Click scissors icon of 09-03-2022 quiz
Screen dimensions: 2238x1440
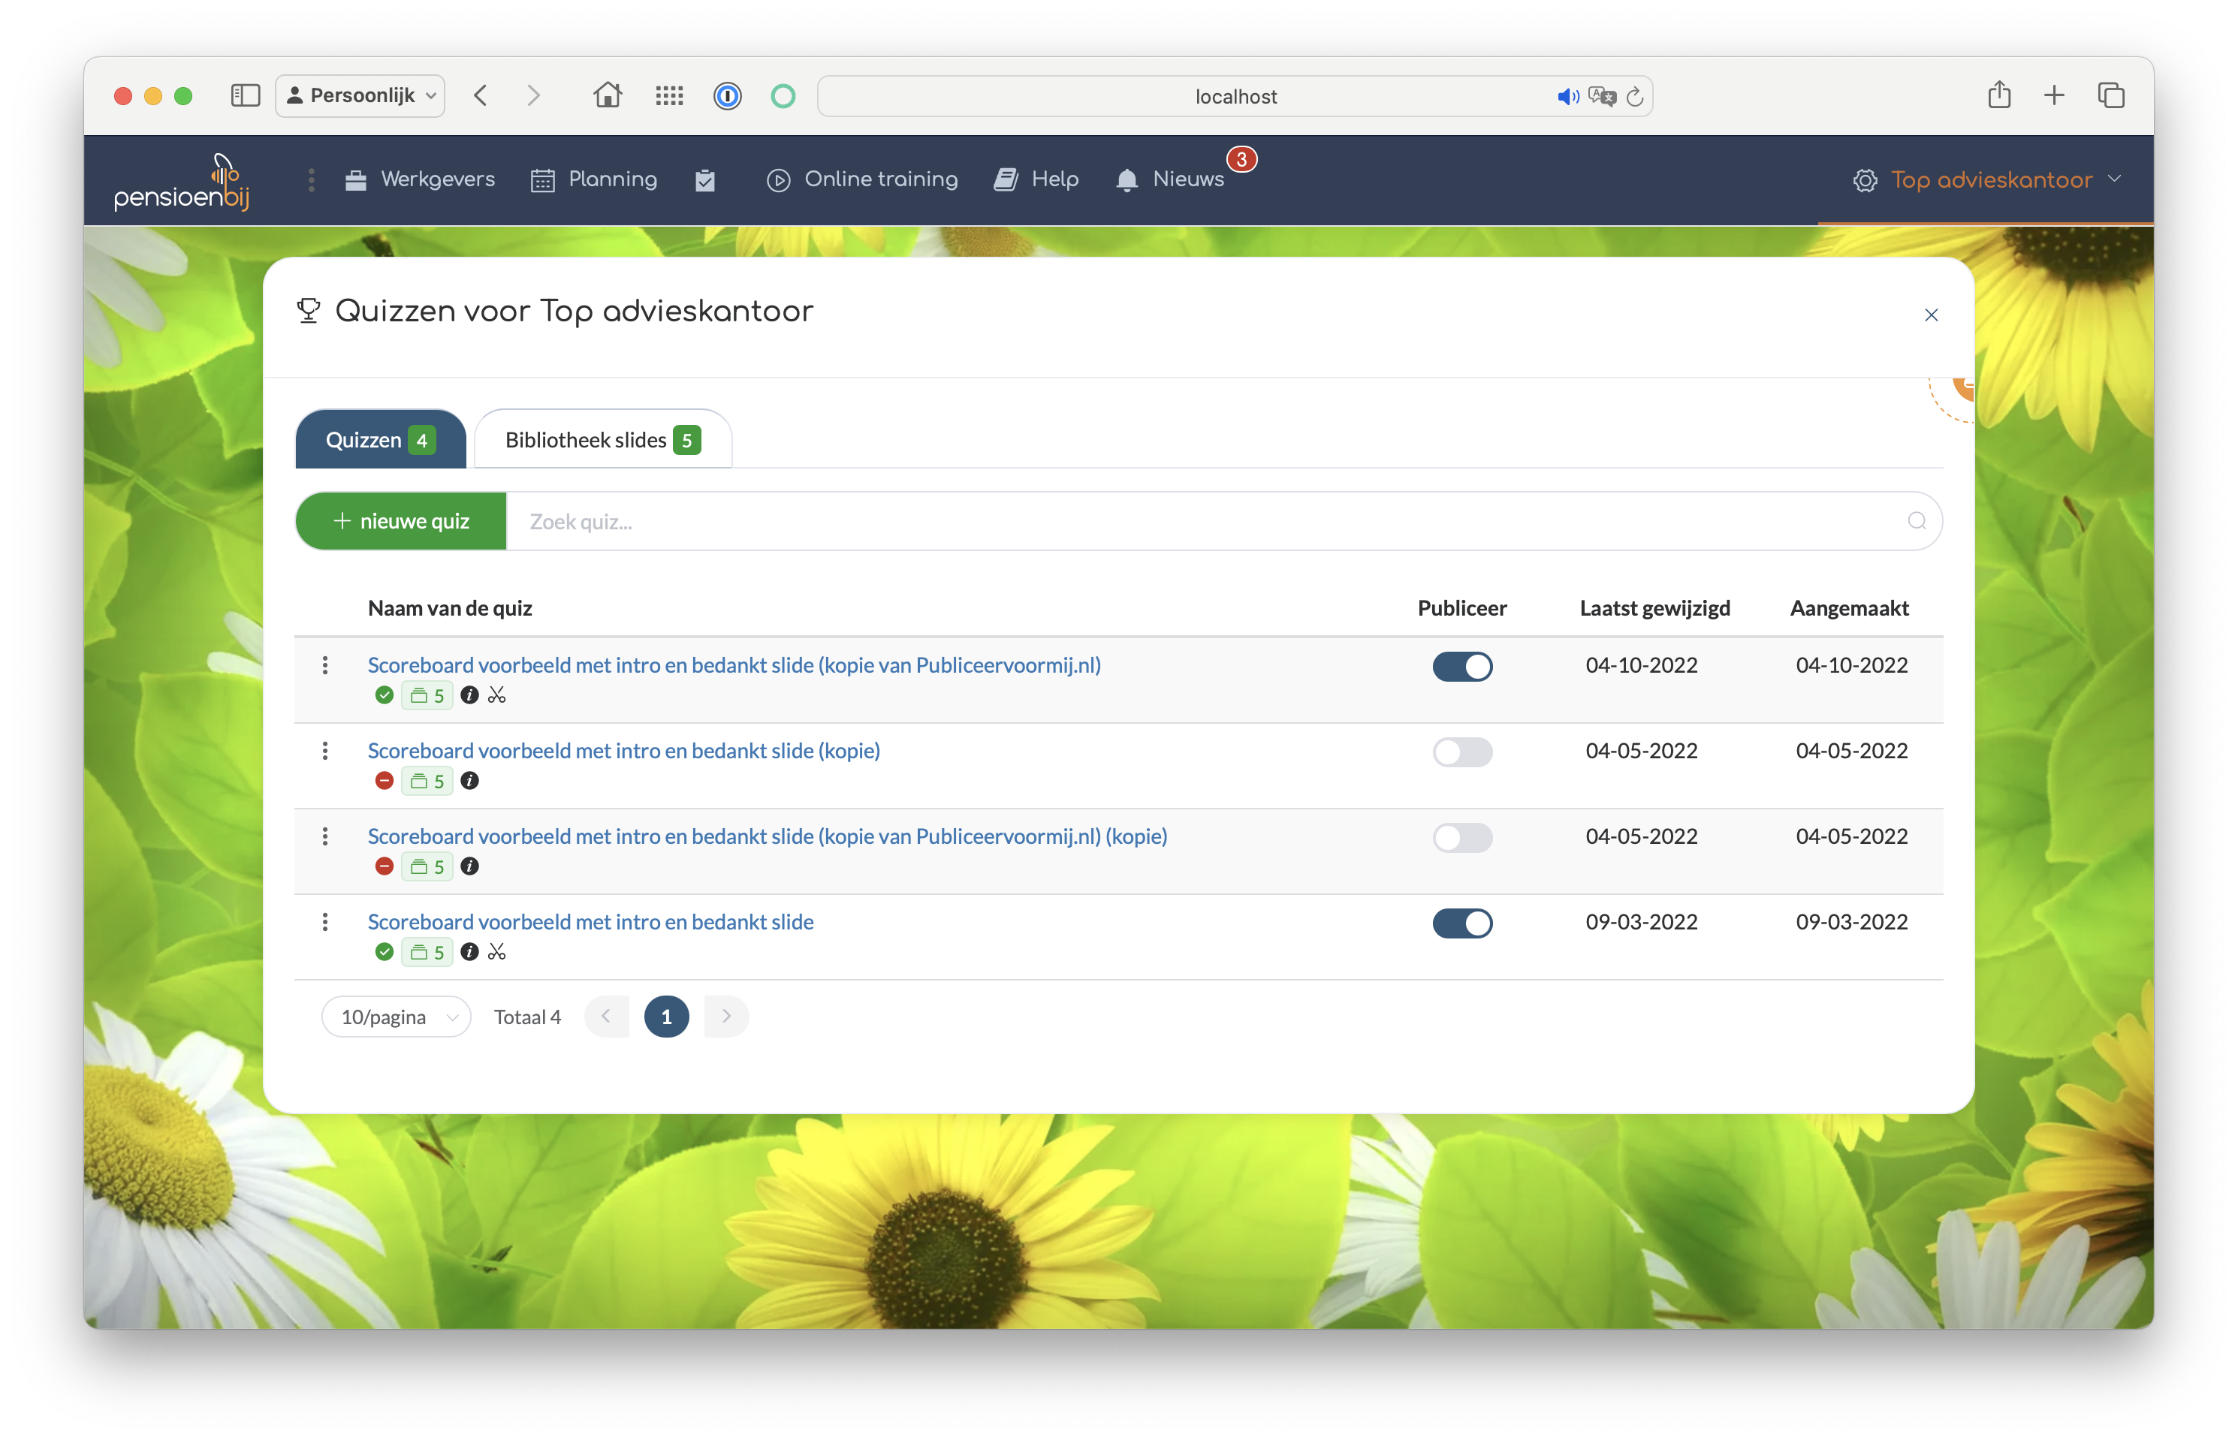pos(496,952)
